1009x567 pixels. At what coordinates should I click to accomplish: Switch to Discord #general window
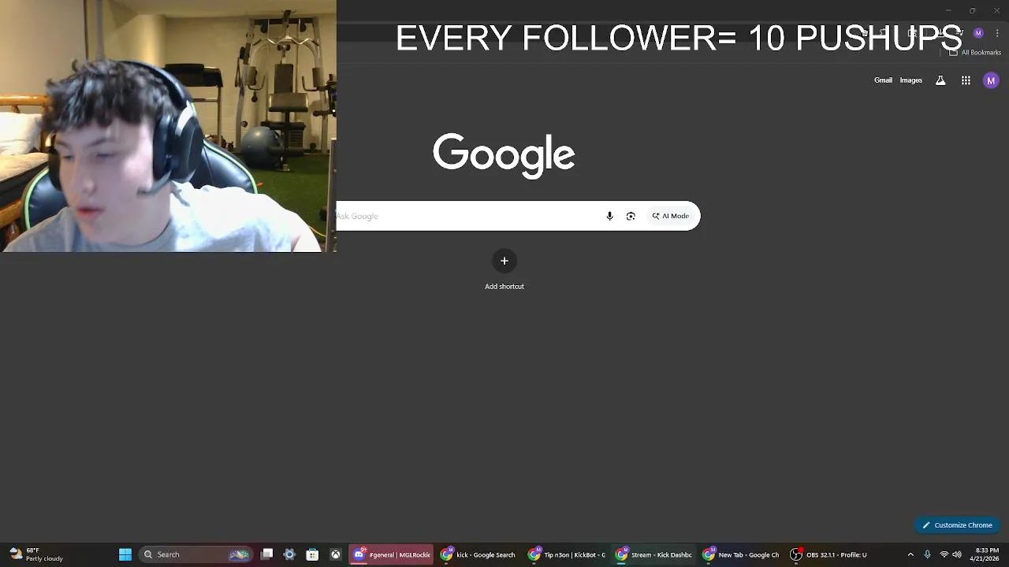392,554
